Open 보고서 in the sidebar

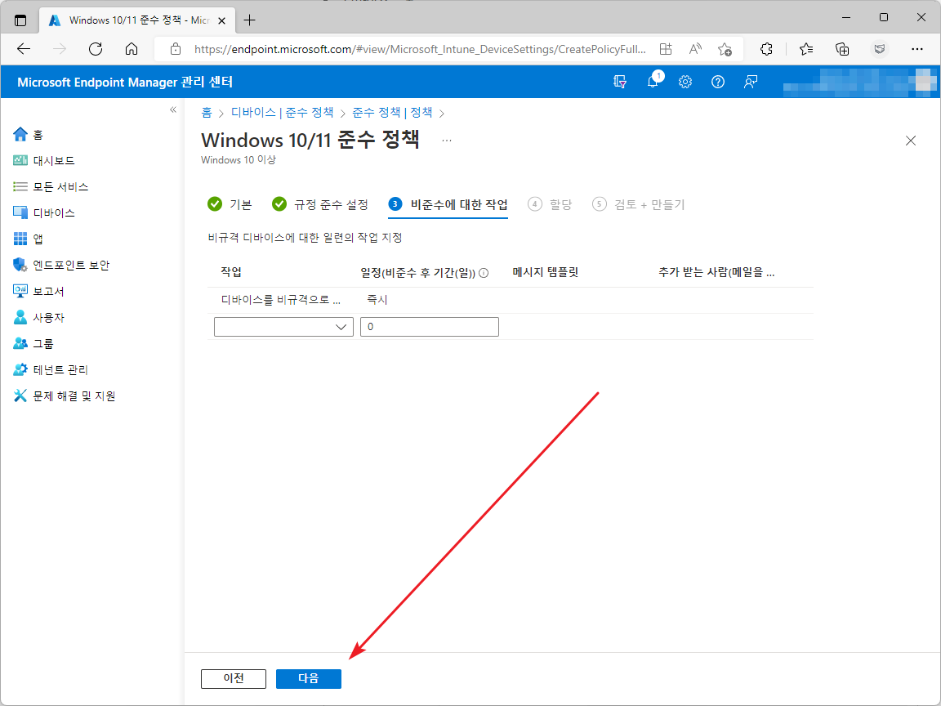[x=38, y=291]
